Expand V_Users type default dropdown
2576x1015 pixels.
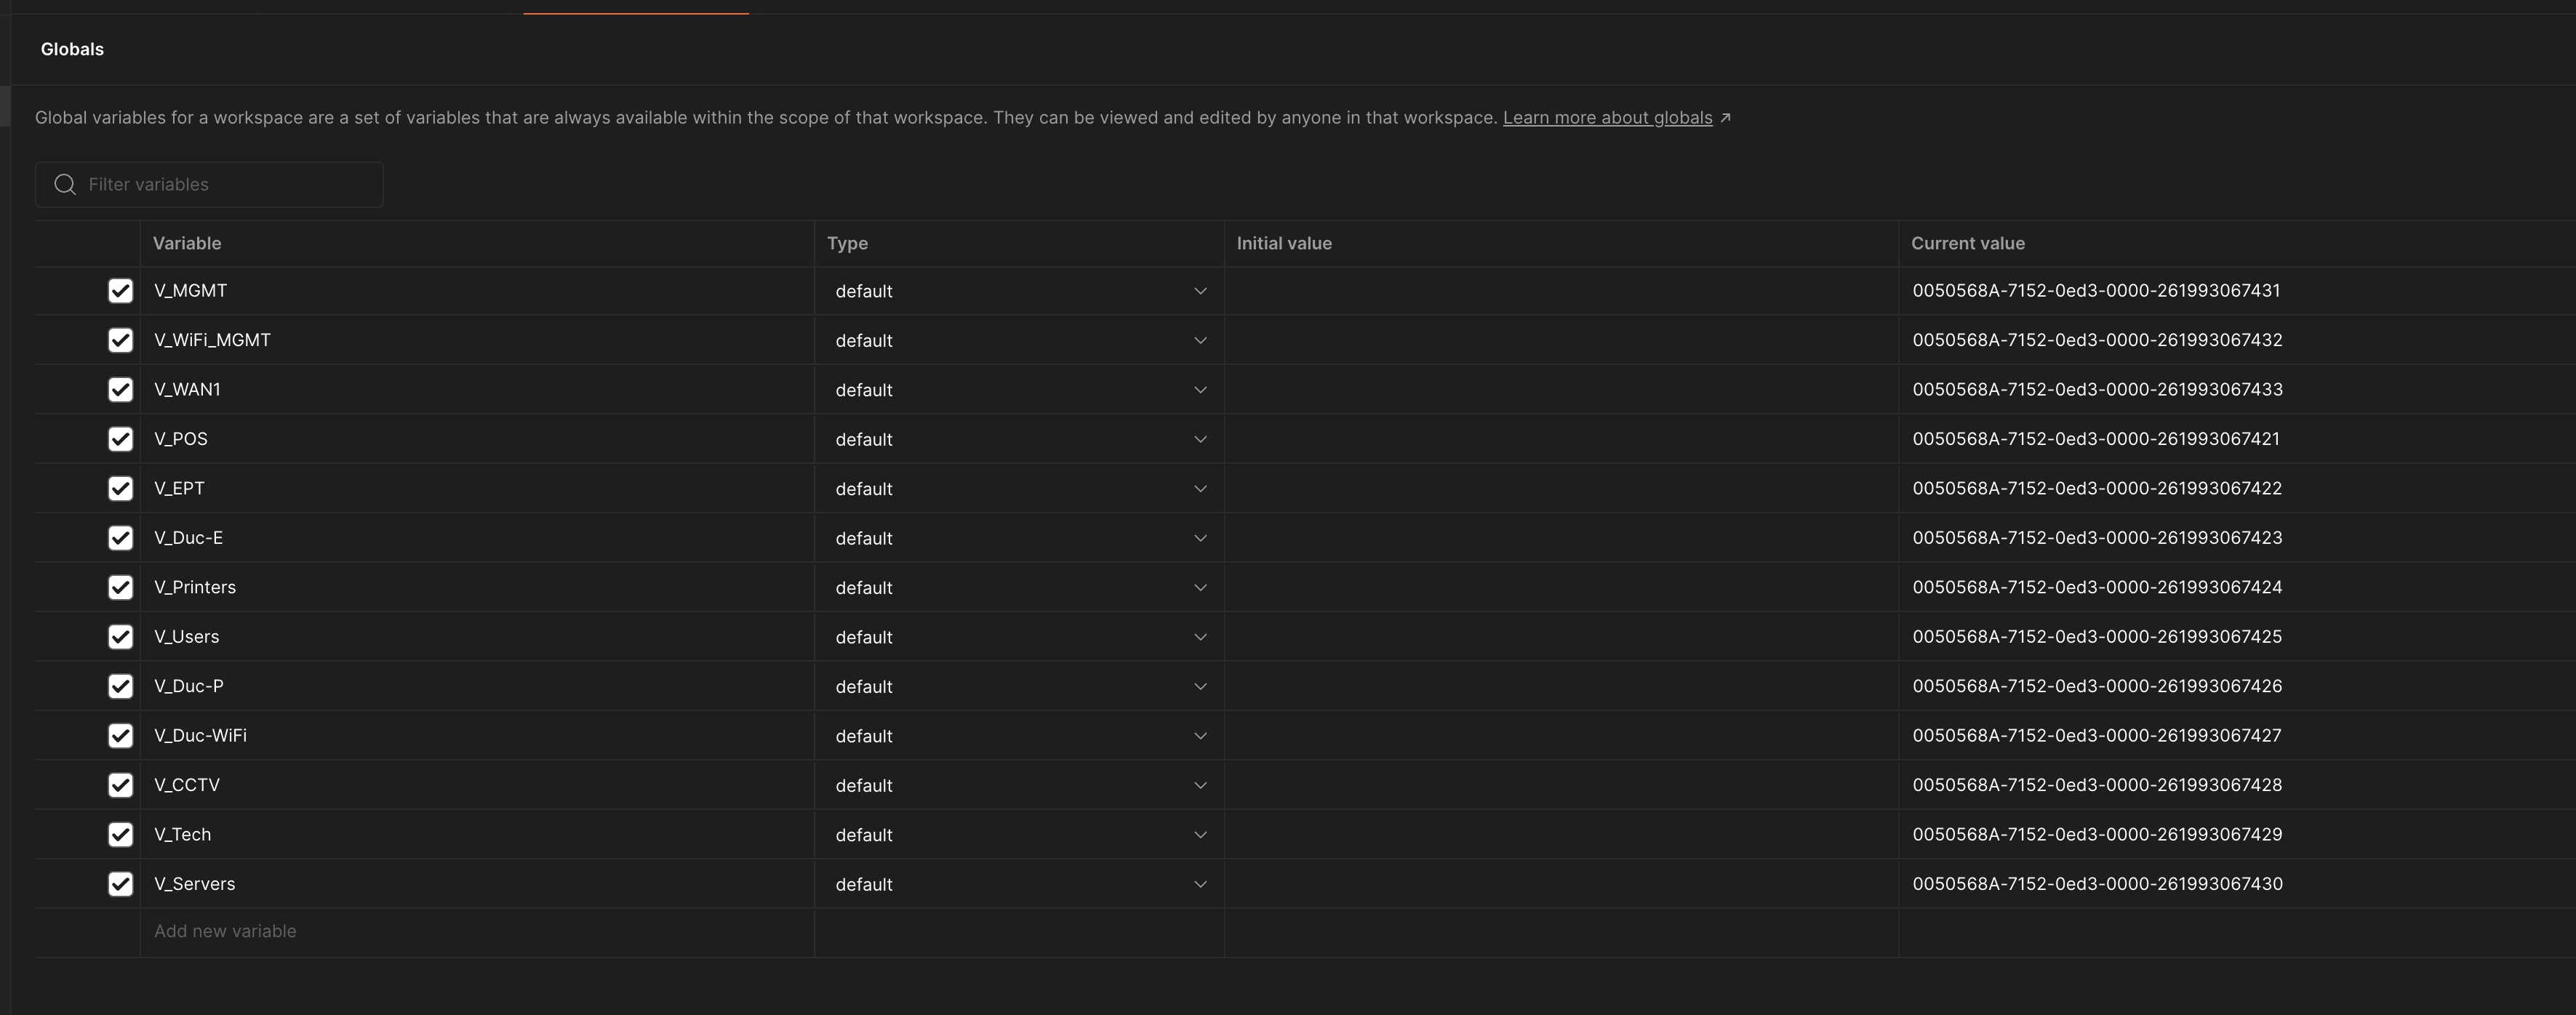pos(1018,637)
